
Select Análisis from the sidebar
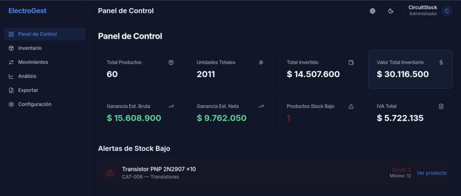[x=27, y=76]
